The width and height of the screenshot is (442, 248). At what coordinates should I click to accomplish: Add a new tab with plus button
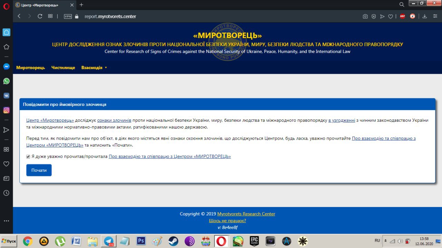coord(81,4)
